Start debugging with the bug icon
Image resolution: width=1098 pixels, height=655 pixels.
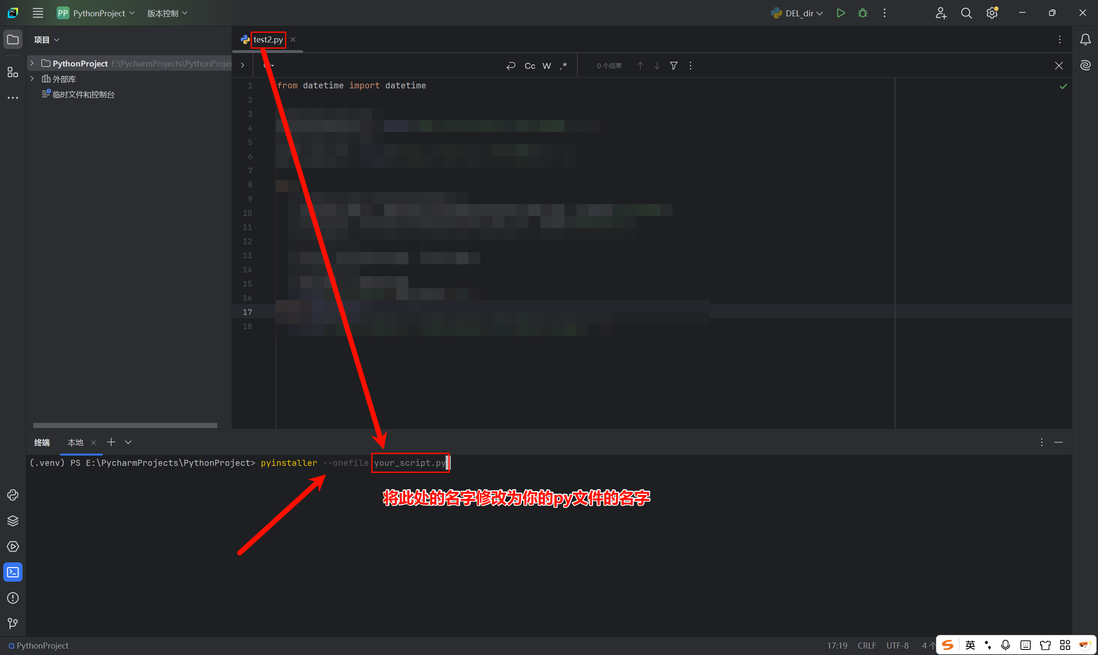[x=863, y=13]
